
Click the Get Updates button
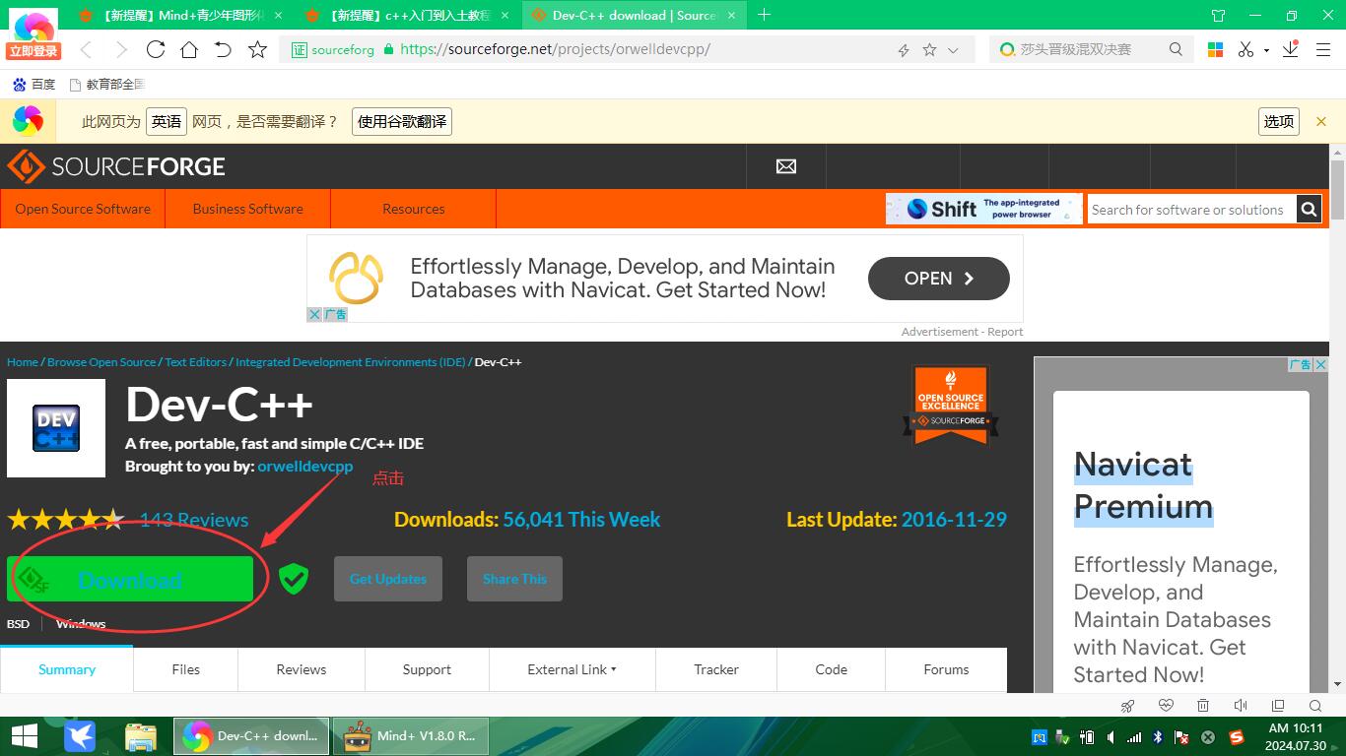[388, 579]
